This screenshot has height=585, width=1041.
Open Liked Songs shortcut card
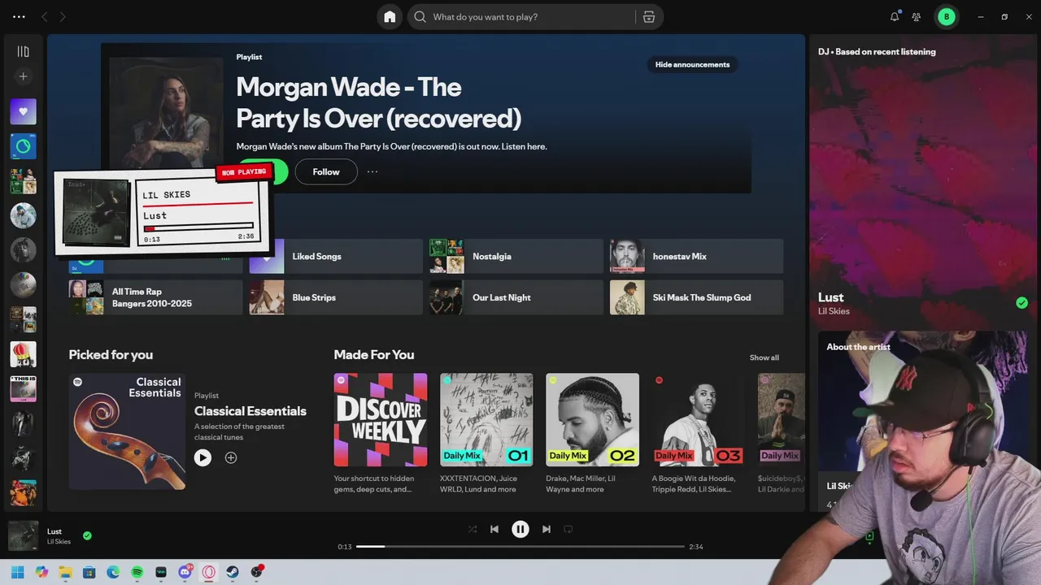pyautogui.click(x=336, y=256)
